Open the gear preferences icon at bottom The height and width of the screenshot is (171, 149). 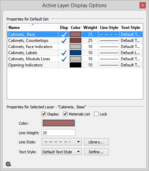8,164
